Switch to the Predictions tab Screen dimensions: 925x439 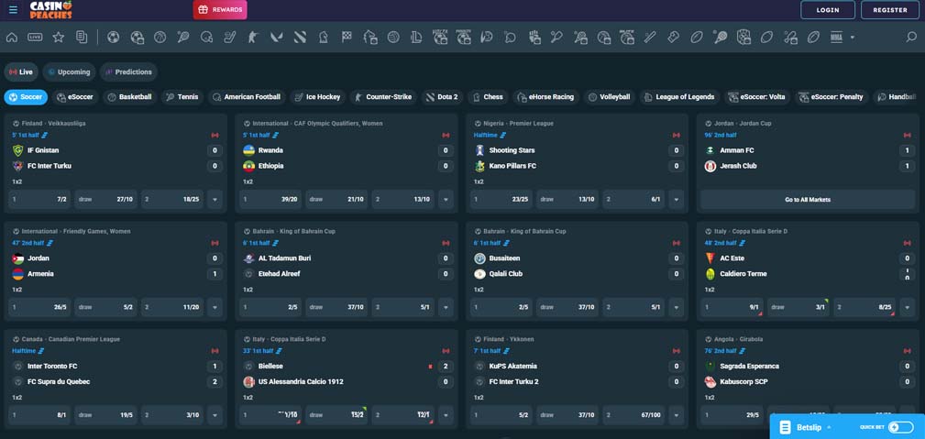coord(128,72)
